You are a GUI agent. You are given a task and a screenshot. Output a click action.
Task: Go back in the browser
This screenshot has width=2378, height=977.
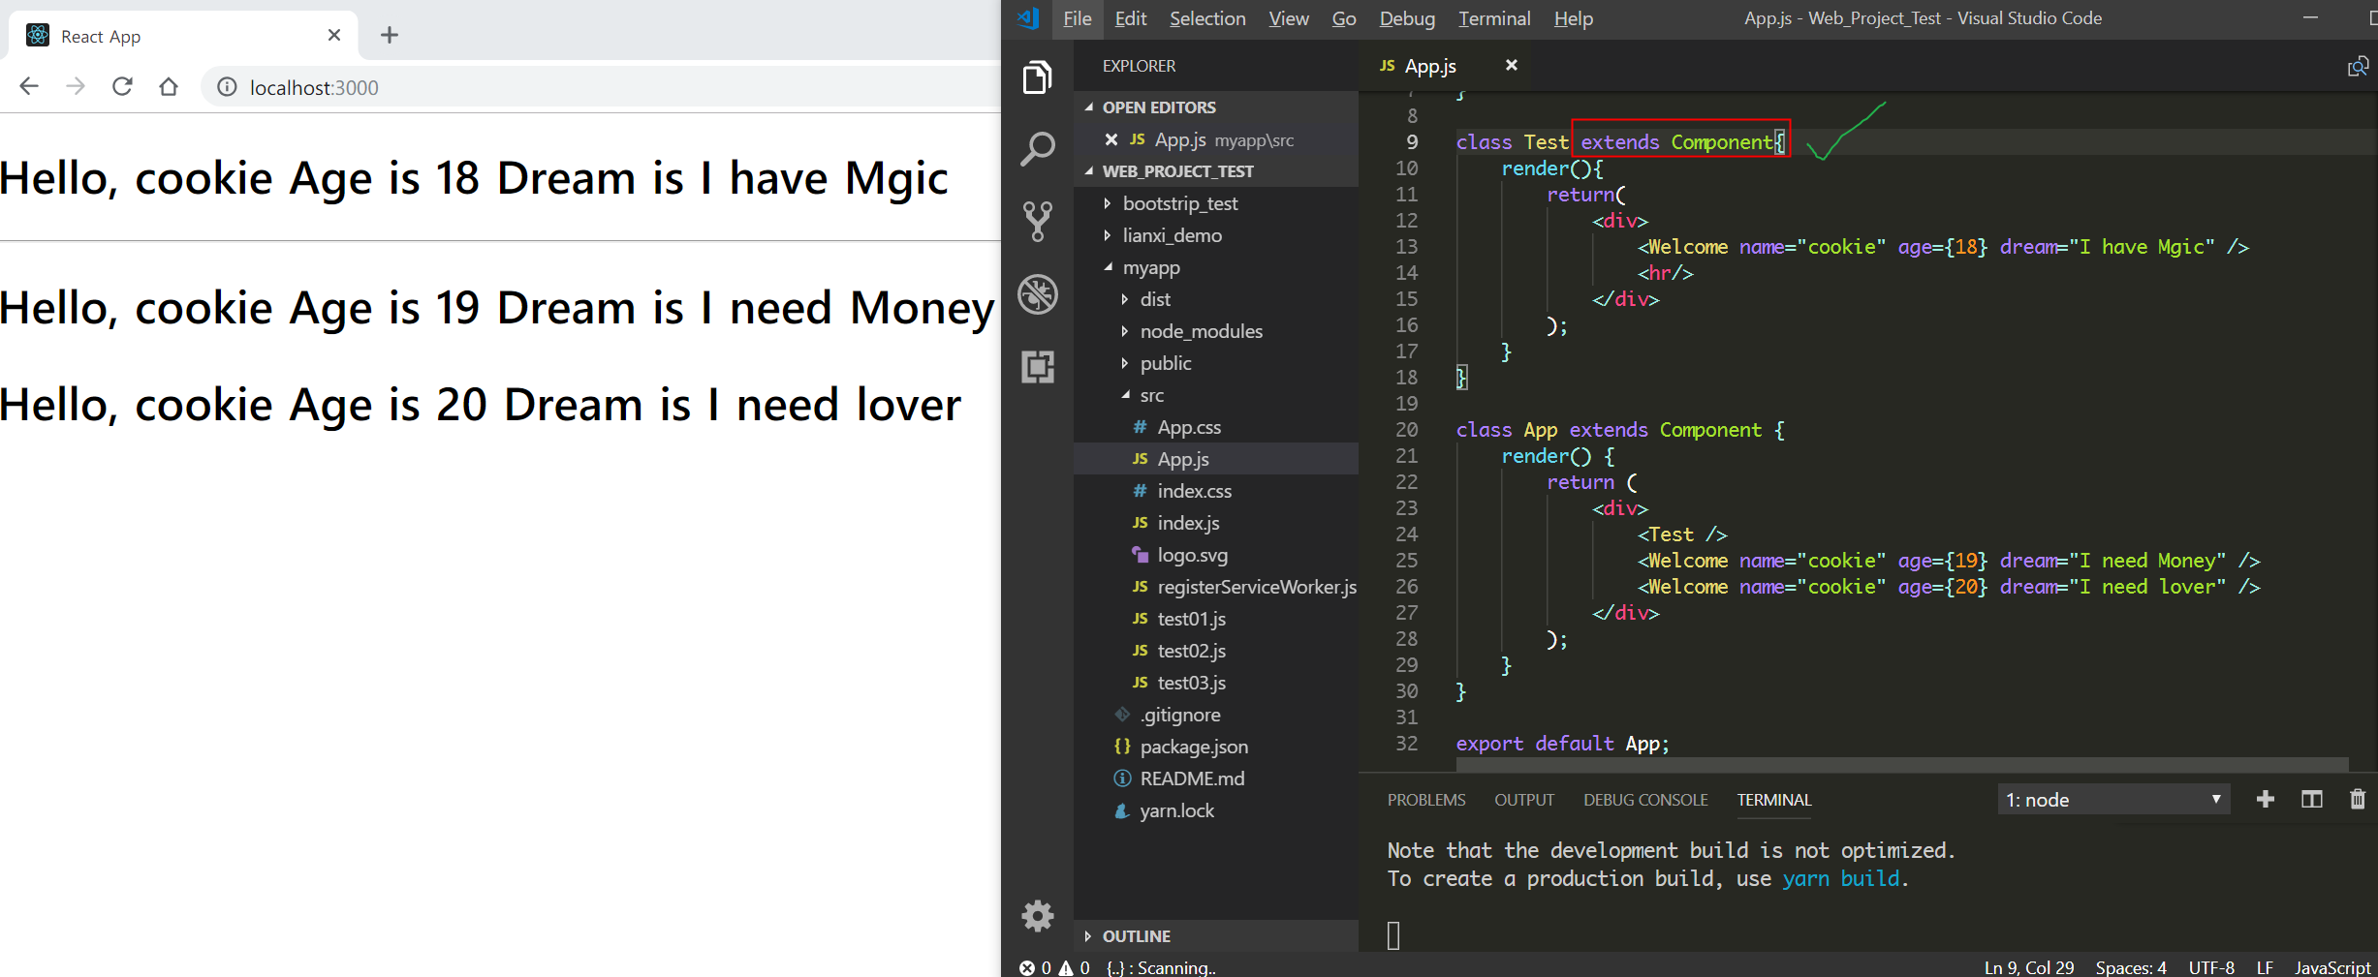29,87
